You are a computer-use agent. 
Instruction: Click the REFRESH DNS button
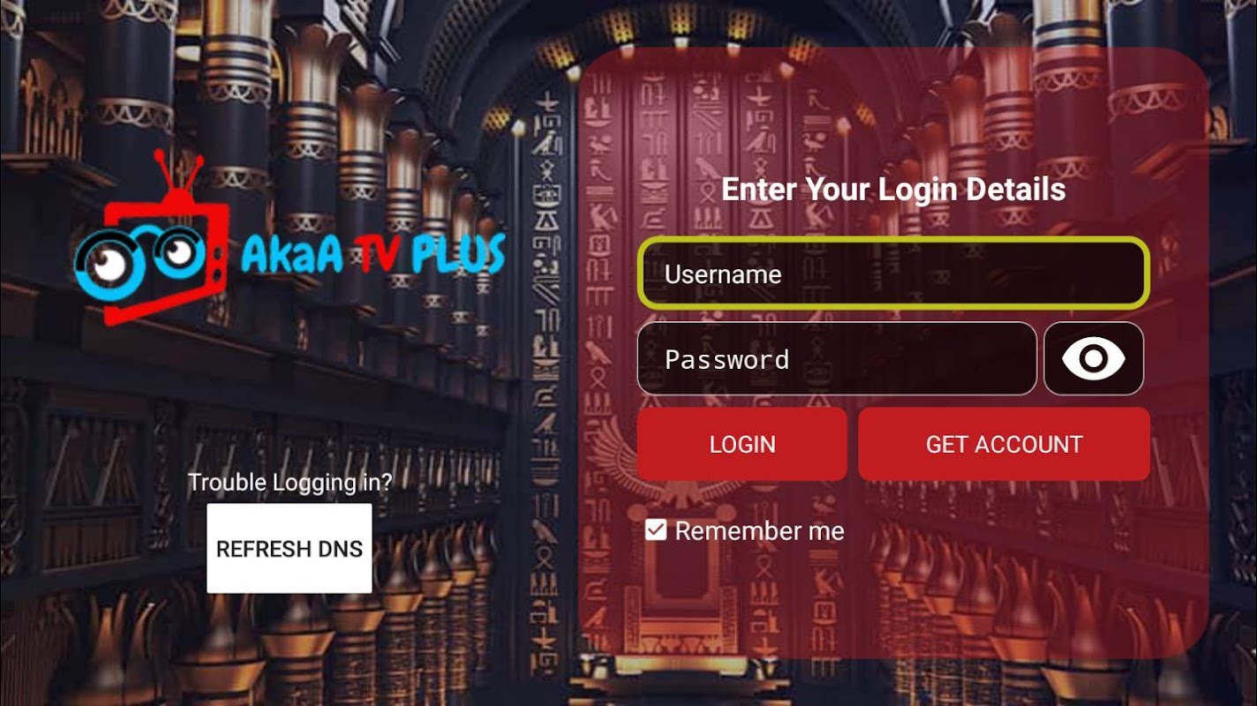pyautogui.click(x=290, y=548)
